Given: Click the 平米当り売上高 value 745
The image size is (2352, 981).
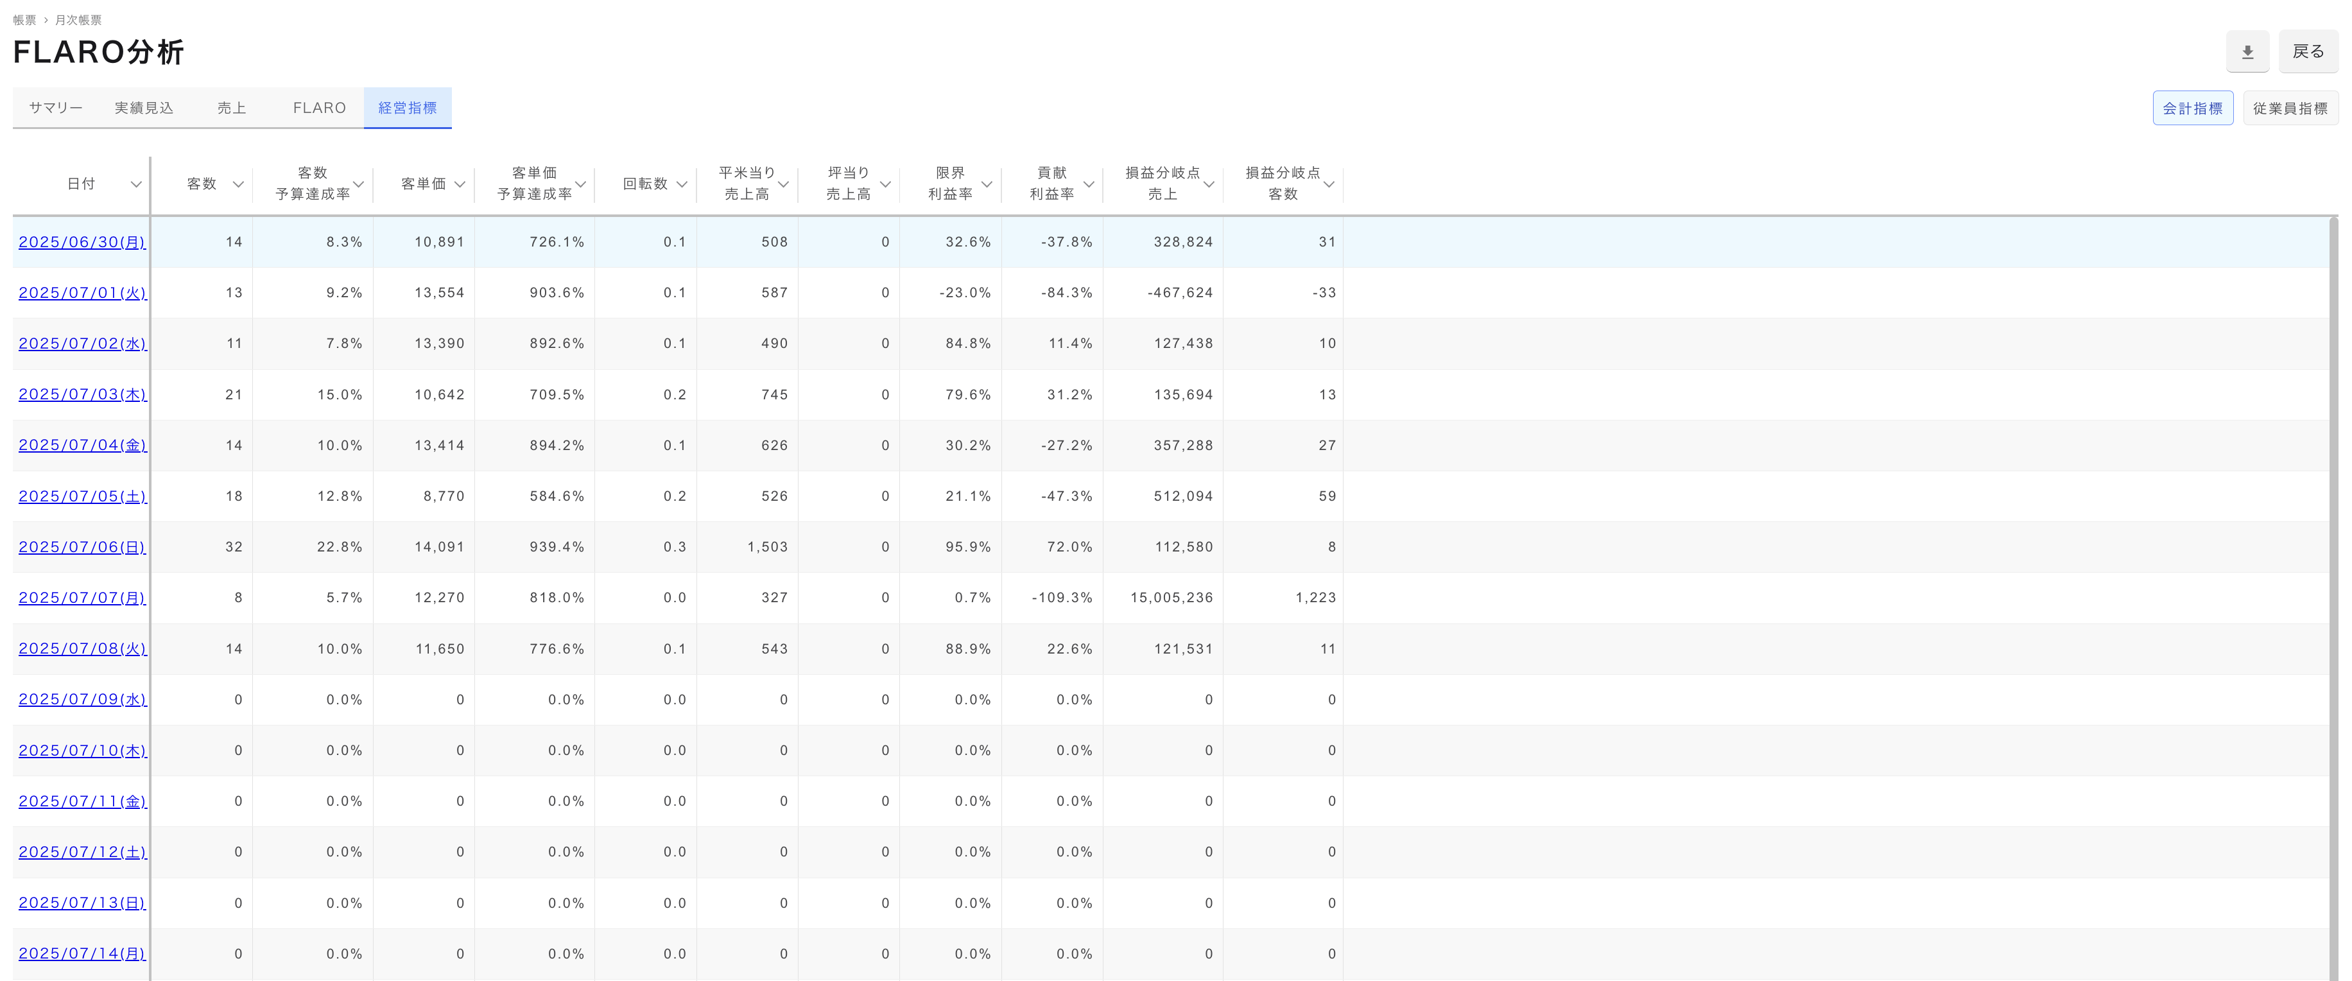Looking at the screenshot, I should click(774, 395).
